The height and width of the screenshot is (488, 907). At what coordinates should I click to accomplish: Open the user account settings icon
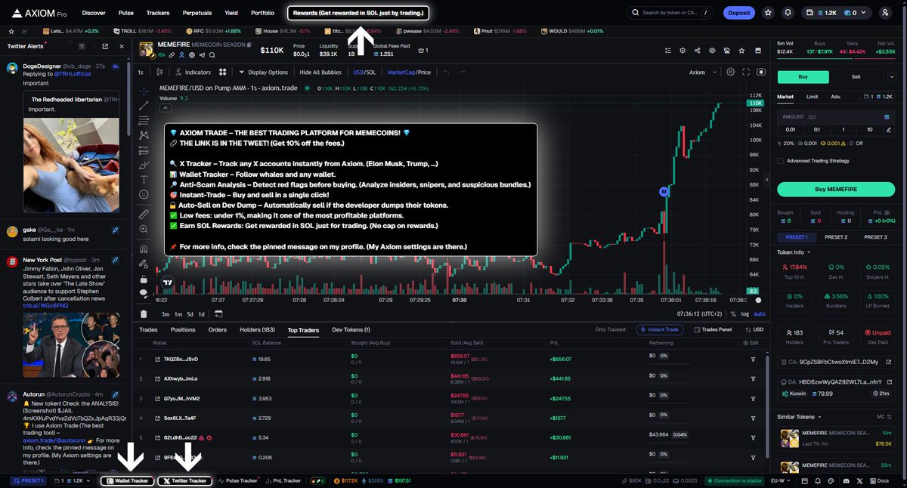(885, 13)
